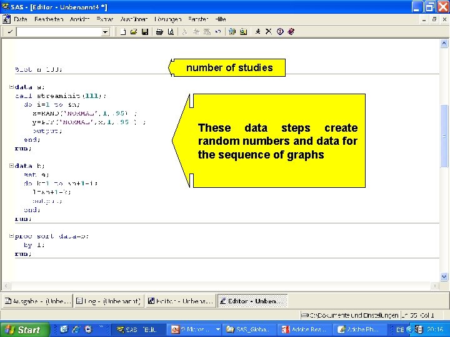Collapse the proc sort block
The width and height of the screenshot is (450, 337).
pos(11,236)
